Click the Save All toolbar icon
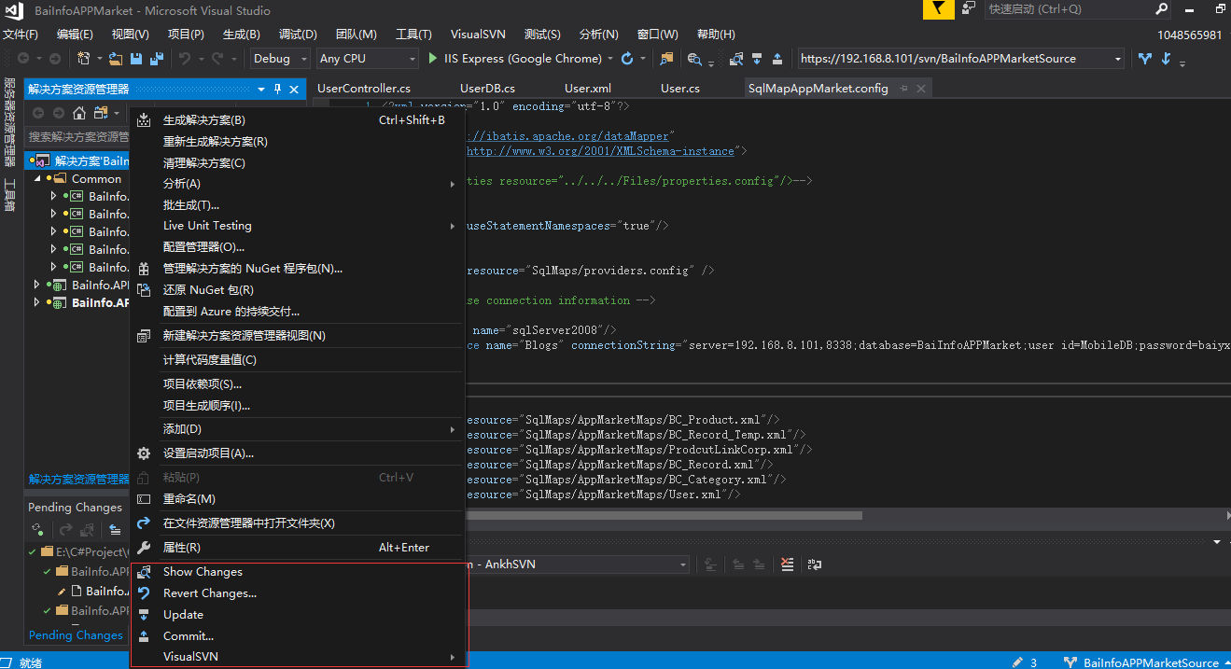 coord(156,59)
